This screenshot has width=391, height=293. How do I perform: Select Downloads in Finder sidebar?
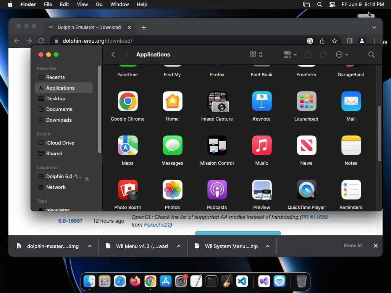pos(64,120)
